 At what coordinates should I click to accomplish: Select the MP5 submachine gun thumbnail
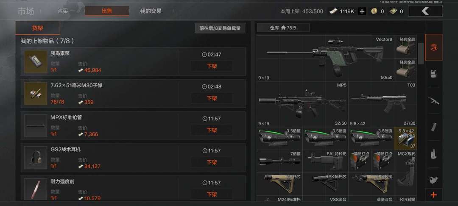[x=302, y=104]
